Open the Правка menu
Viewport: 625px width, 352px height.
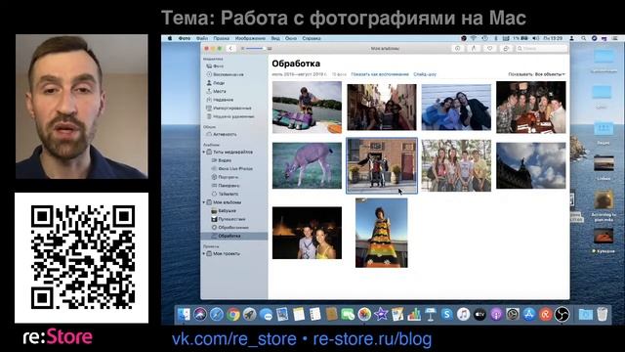pos(222,38)
